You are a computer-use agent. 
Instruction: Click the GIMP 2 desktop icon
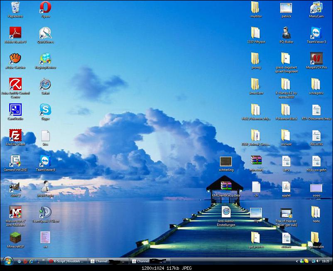(x=15, y=187)
